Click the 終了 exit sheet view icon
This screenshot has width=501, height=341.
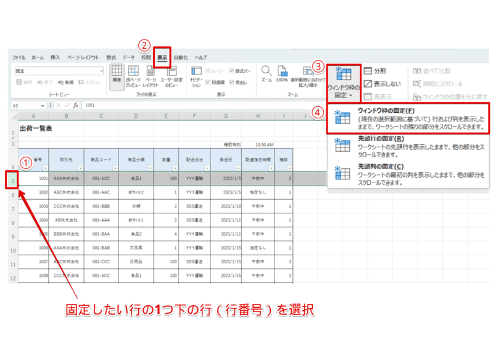40,83
